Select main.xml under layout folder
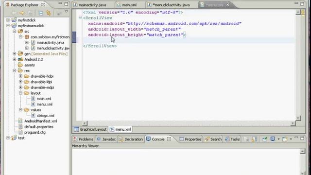This screenshot has height=175, width=311. click(x=44, y=99)
